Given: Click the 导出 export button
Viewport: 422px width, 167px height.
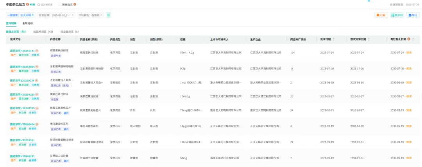Looking at the screenshot, I should tap(413, 15).
